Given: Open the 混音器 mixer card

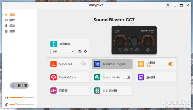Looking at the screenshot, I should click(69, 90).
